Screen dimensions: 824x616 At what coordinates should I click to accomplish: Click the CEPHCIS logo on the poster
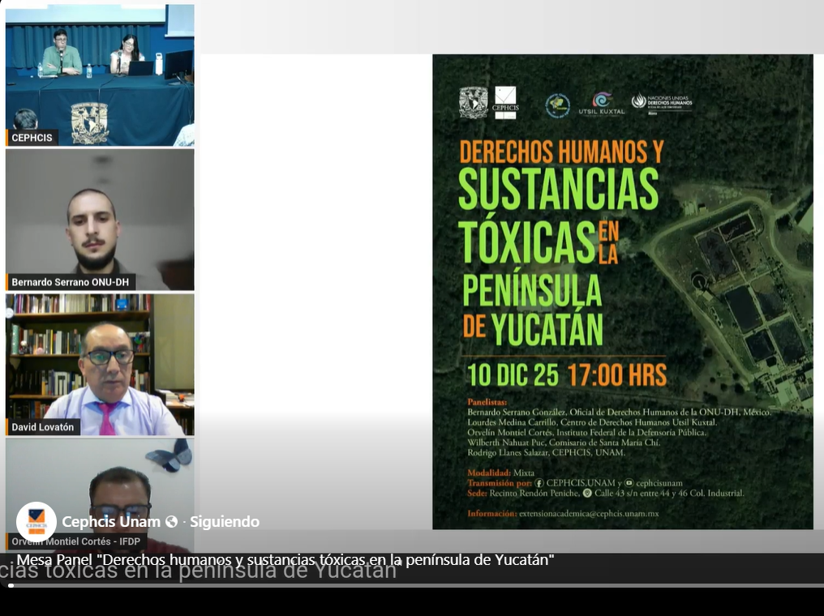[505, 103]
